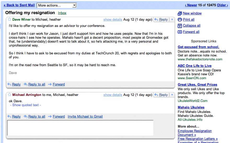Screen dimensions: 230x143
Task: Click Reply to all under Dave's message
Action: click(36, 84)
